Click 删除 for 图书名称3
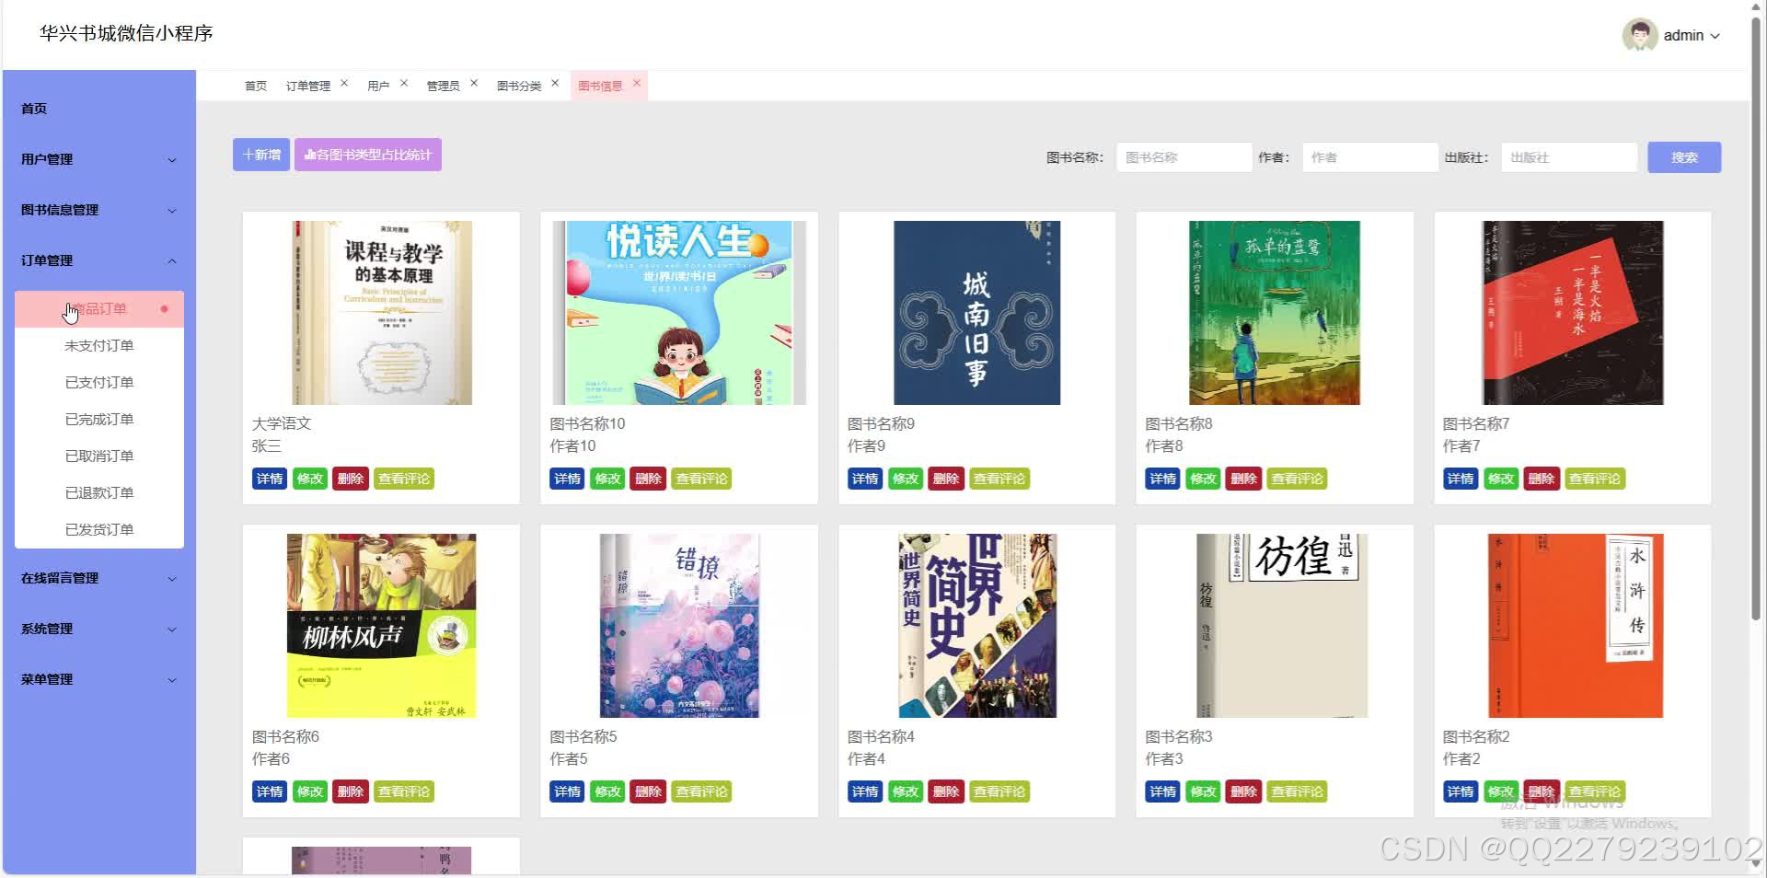Viewport: 1767px width, 878px height. pyautogui.click(x=1243, y=791)
